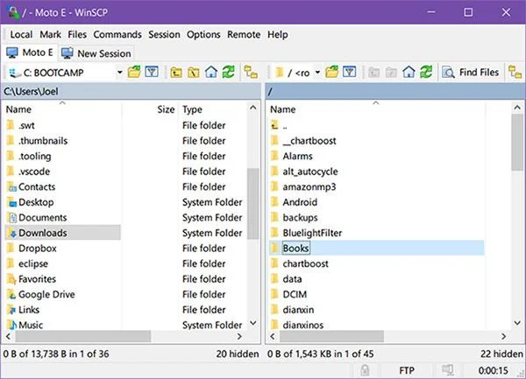Select the Desktop folder
The height and width of the screenshot is (379, 526).
[x=36, y=202]
